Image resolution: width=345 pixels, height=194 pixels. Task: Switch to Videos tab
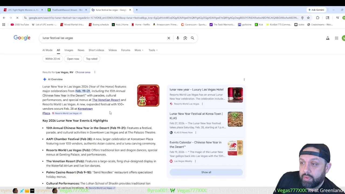[x=113, y=50]
